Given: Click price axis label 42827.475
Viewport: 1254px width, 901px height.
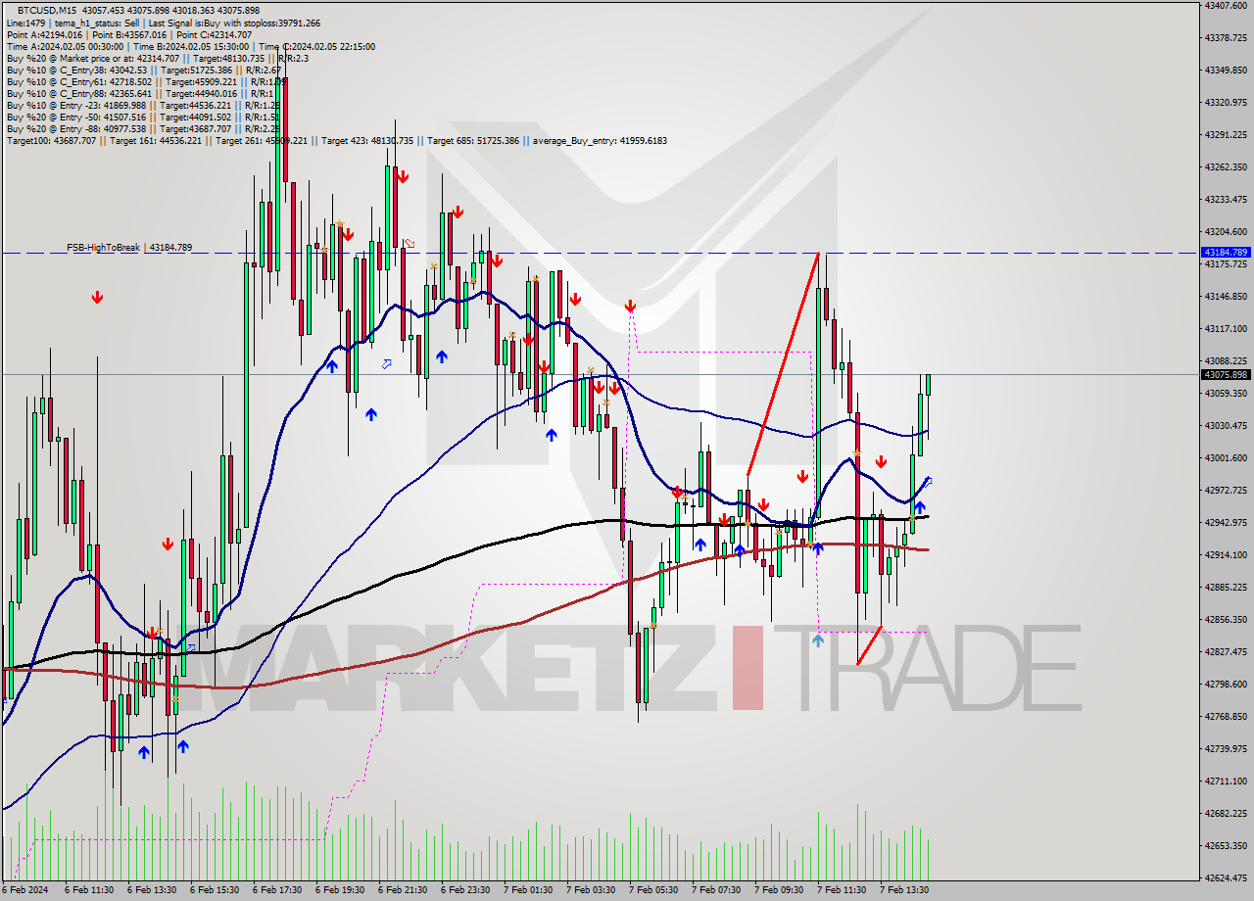Looking at the screenshot, I should point(1226,651).
